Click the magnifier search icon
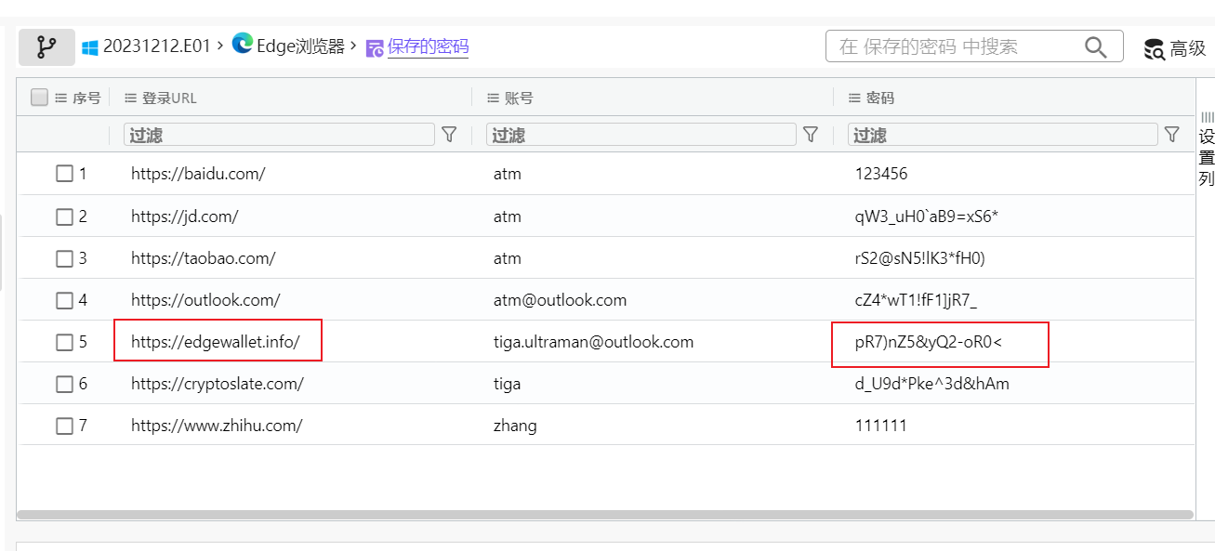This screenshot has width=1215, height=551. coord(1096,46)
